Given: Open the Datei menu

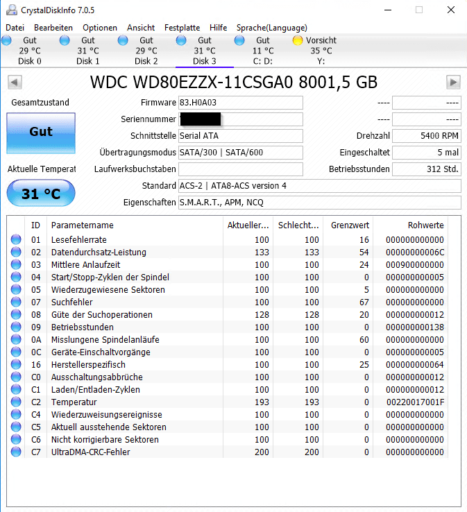Looking at the screenshot, I should pyautogui.click(x=15, y=28).
